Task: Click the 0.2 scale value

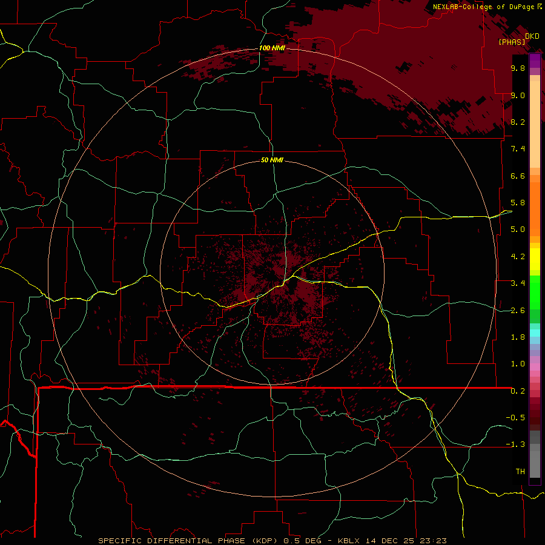Action: [x=518, y=391]
